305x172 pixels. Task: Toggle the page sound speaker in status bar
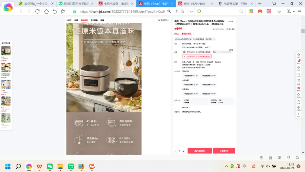[279, 158]
